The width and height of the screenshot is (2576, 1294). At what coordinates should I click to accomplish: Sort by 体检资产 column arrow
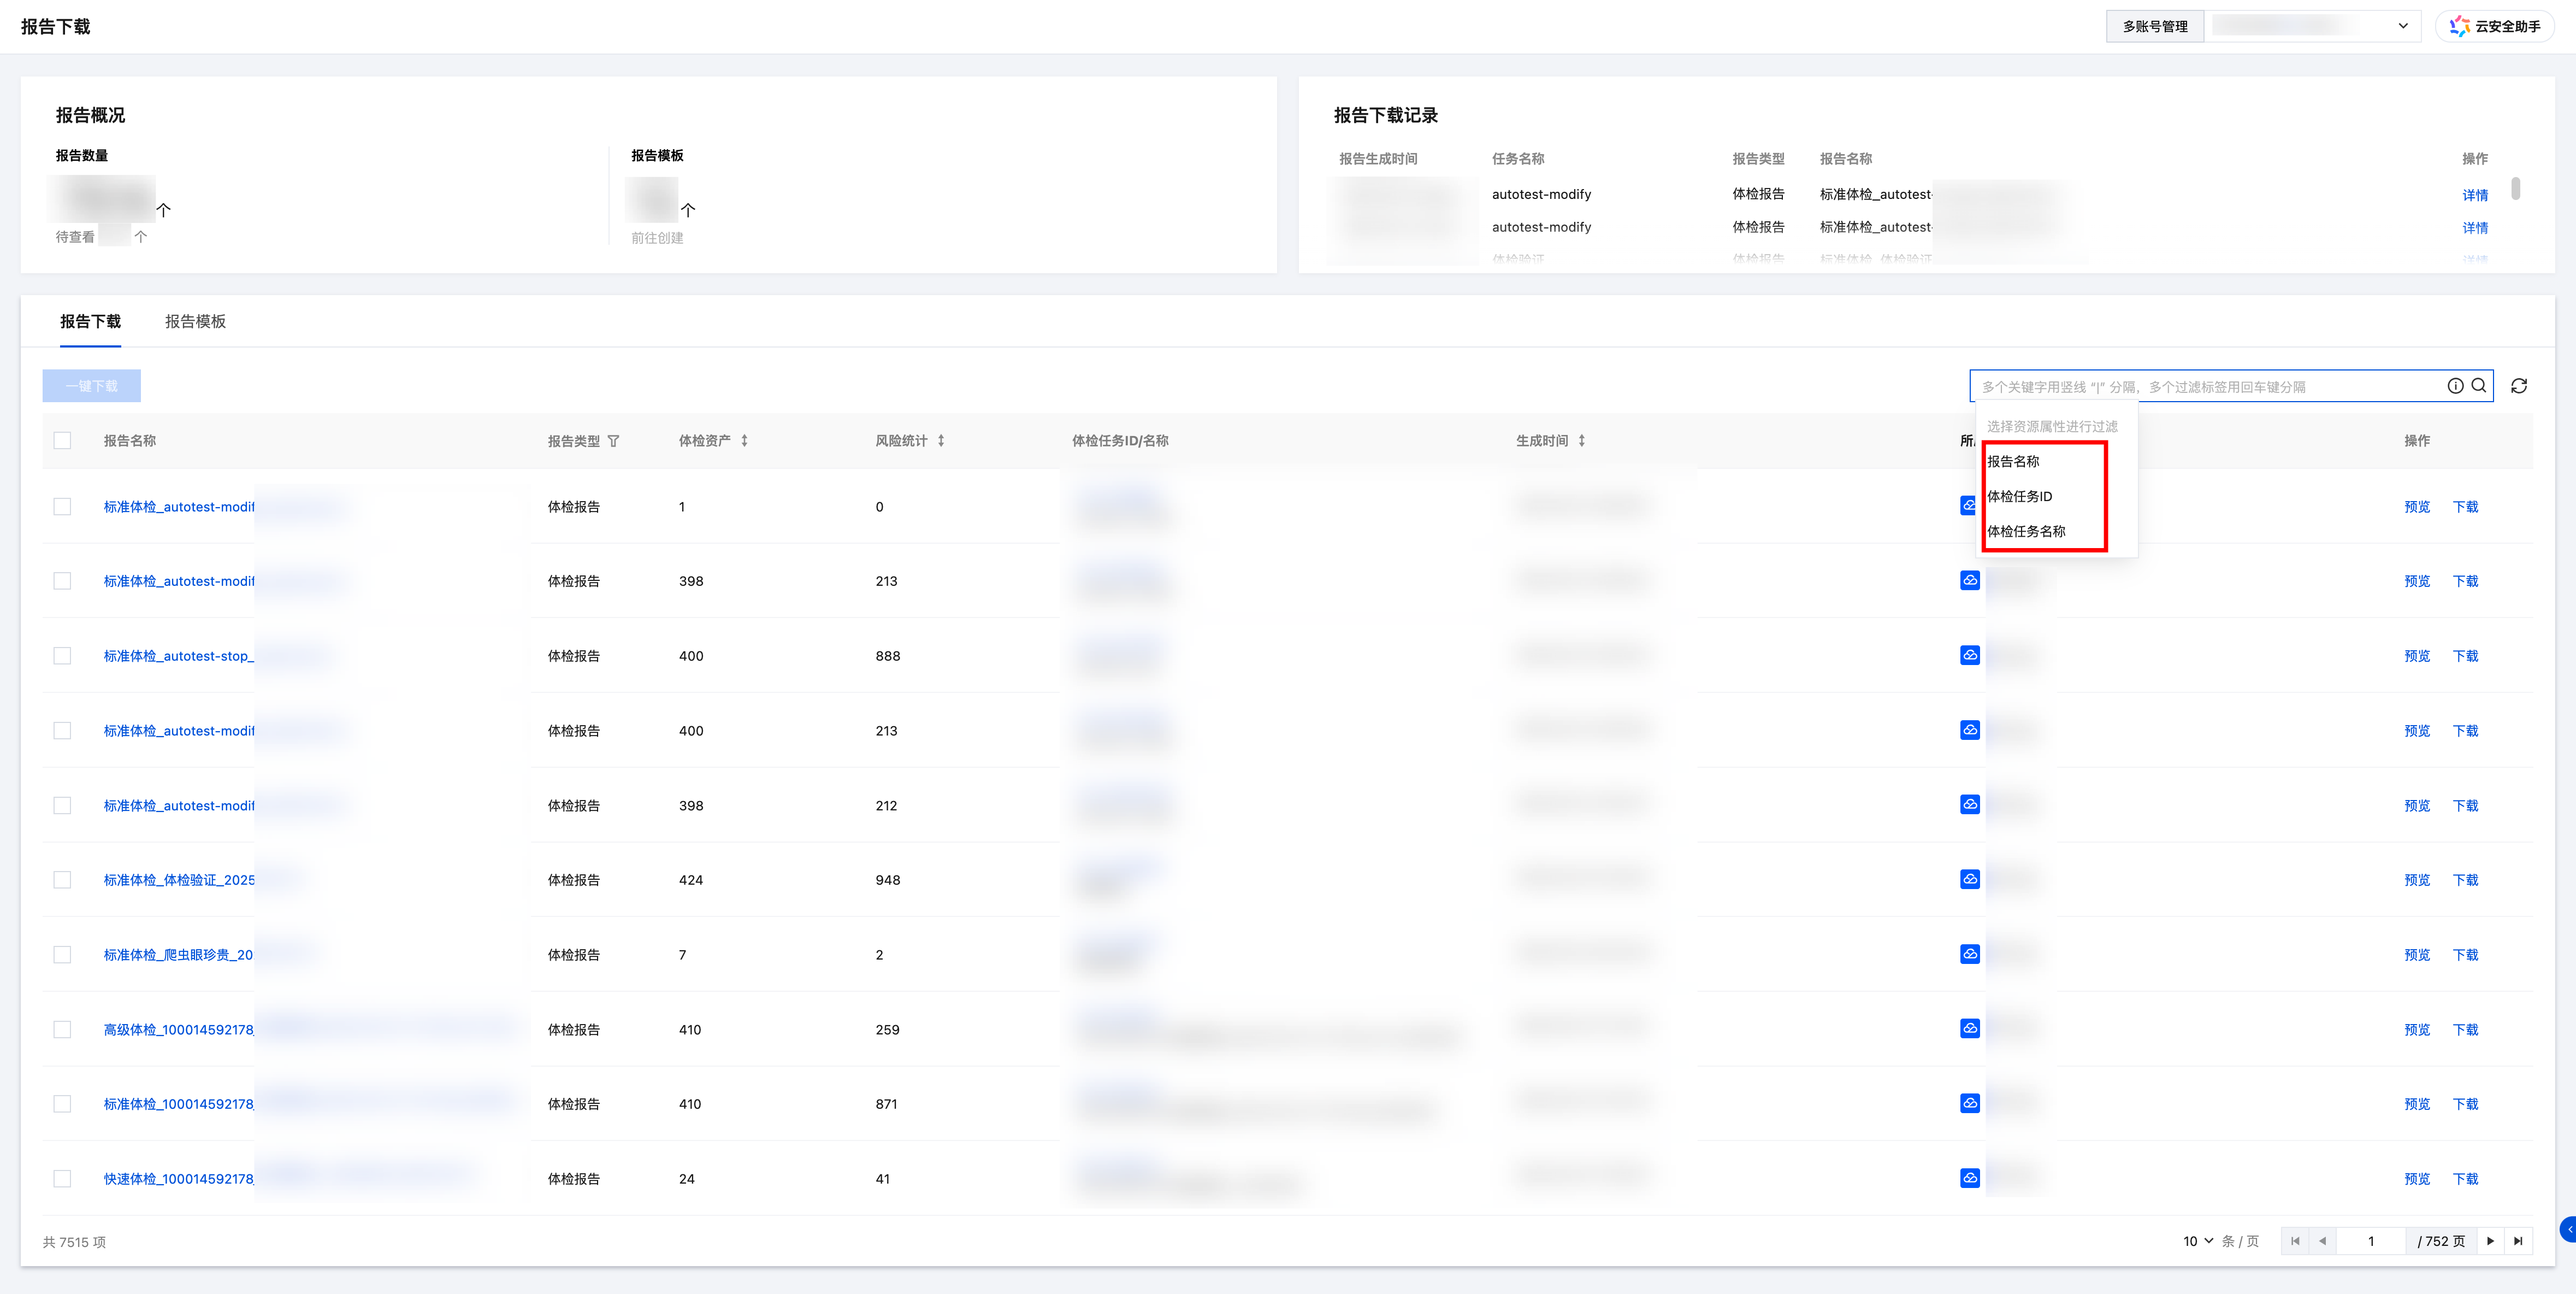[x=744, y=440]
